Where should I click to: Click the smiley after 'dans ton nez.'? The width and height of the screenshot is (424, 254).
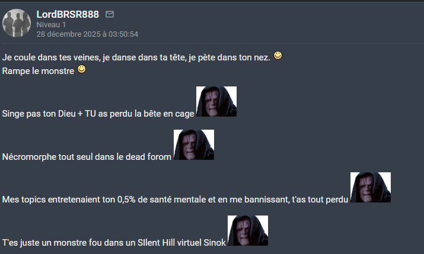pyautogui.click(x=278, y=55)
